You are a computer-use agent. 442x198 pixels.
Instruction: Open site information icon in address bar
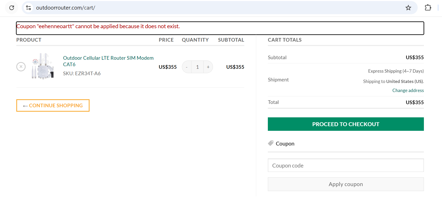tap(28, 8)
